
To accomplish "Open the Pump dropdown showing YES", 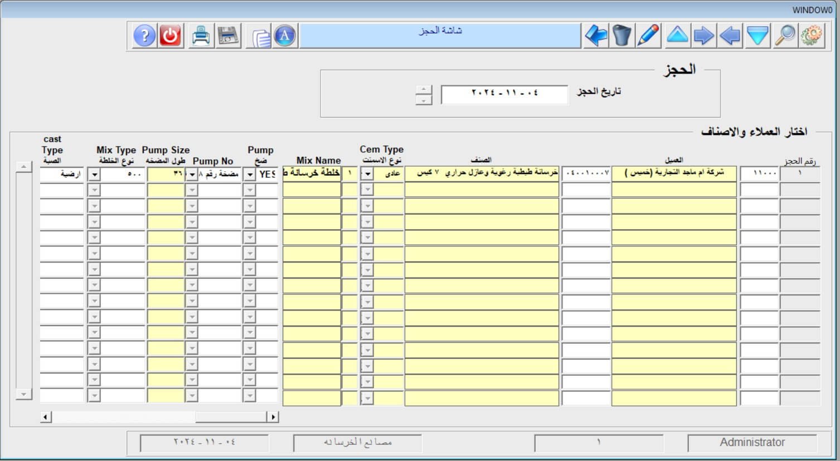I will 250,174.
